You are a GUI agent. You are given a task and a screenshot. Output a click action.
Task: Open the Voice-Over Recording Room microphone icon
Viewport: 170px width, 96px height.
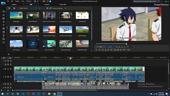point(3,35)
